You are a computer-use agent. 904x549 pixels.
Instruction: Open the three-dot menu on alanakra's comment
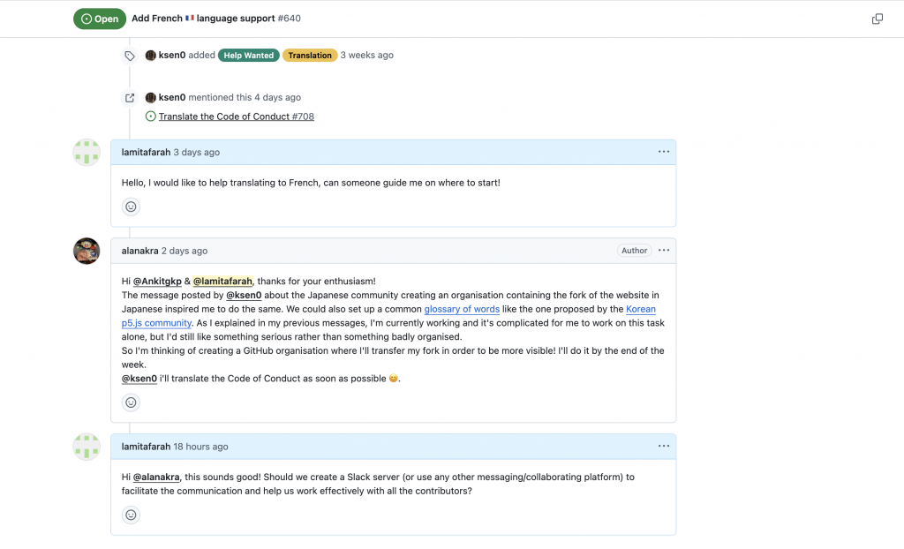664,251
